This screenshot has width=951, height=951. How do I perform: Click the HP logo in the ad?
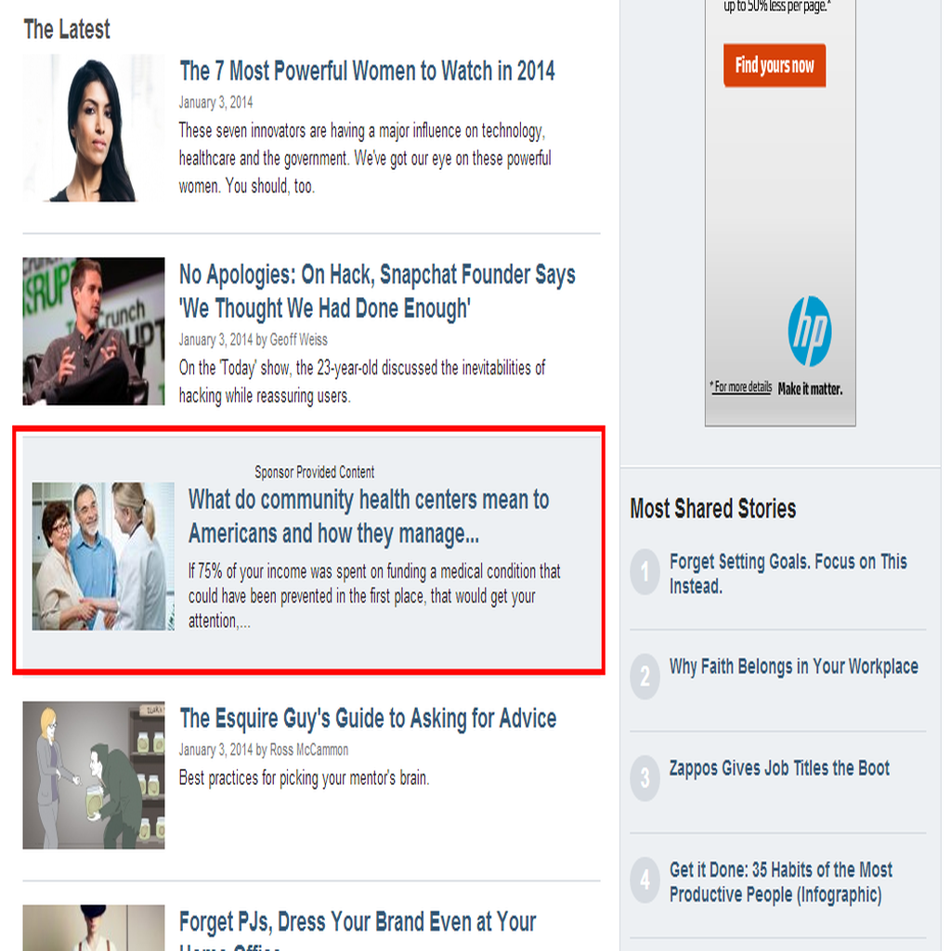pos(810,332)
